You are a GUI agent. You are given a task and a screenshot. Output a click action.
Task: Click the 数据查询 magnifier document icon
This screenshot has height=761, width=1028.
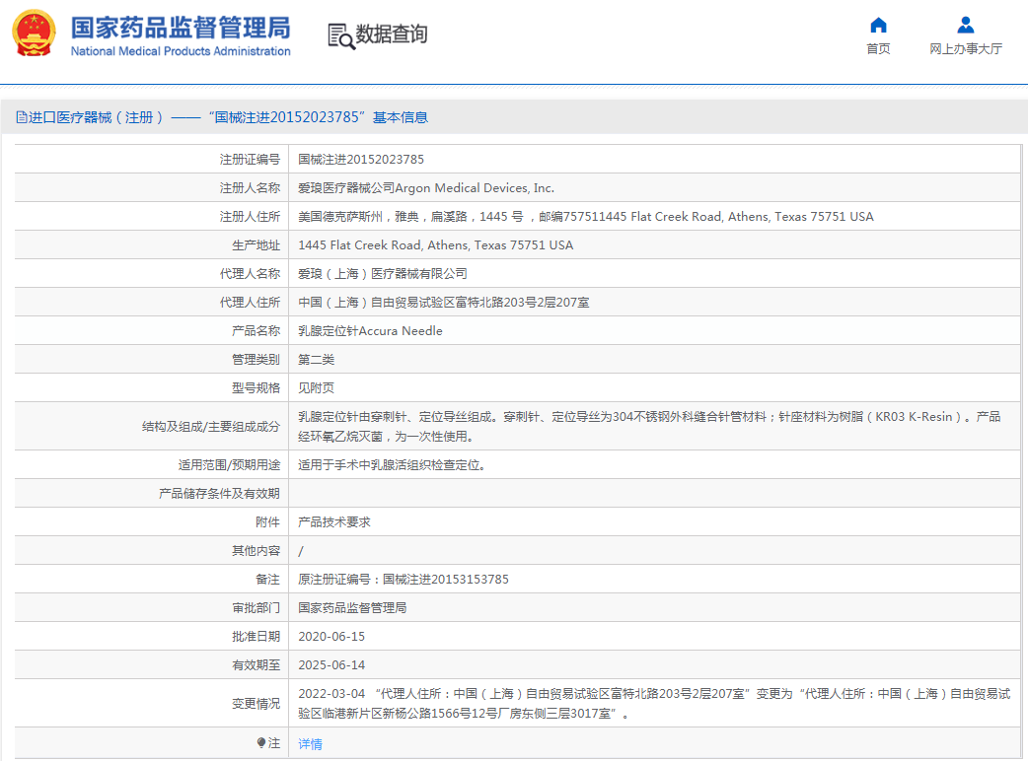click(340, 35)
